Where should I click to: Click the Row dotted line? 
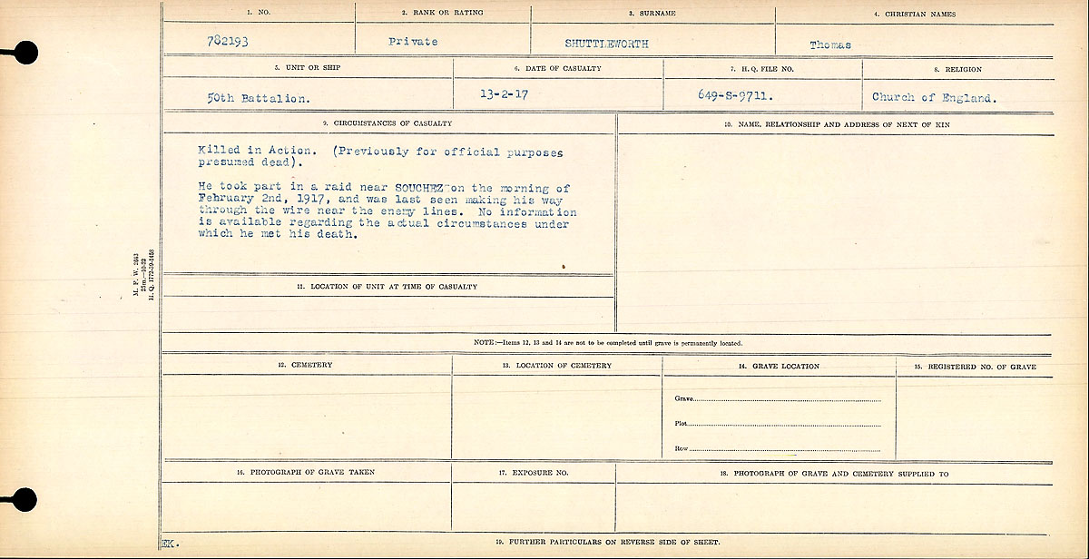click(788, 449)
